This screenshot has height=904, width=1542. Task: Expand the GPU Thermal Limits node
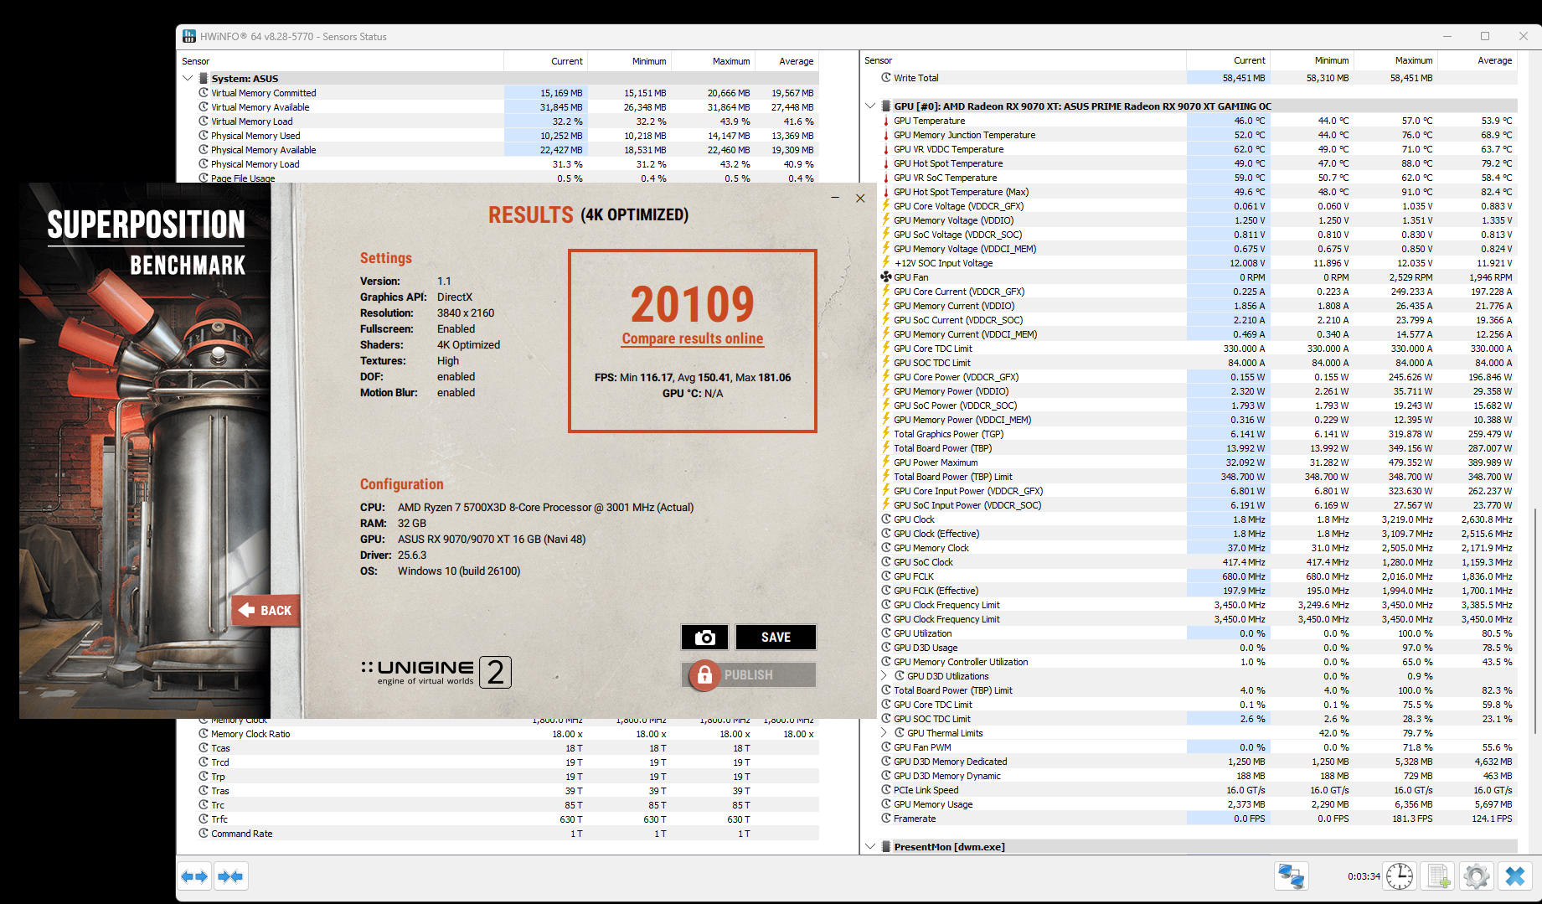pyautogui.click(x=884, y=733)
